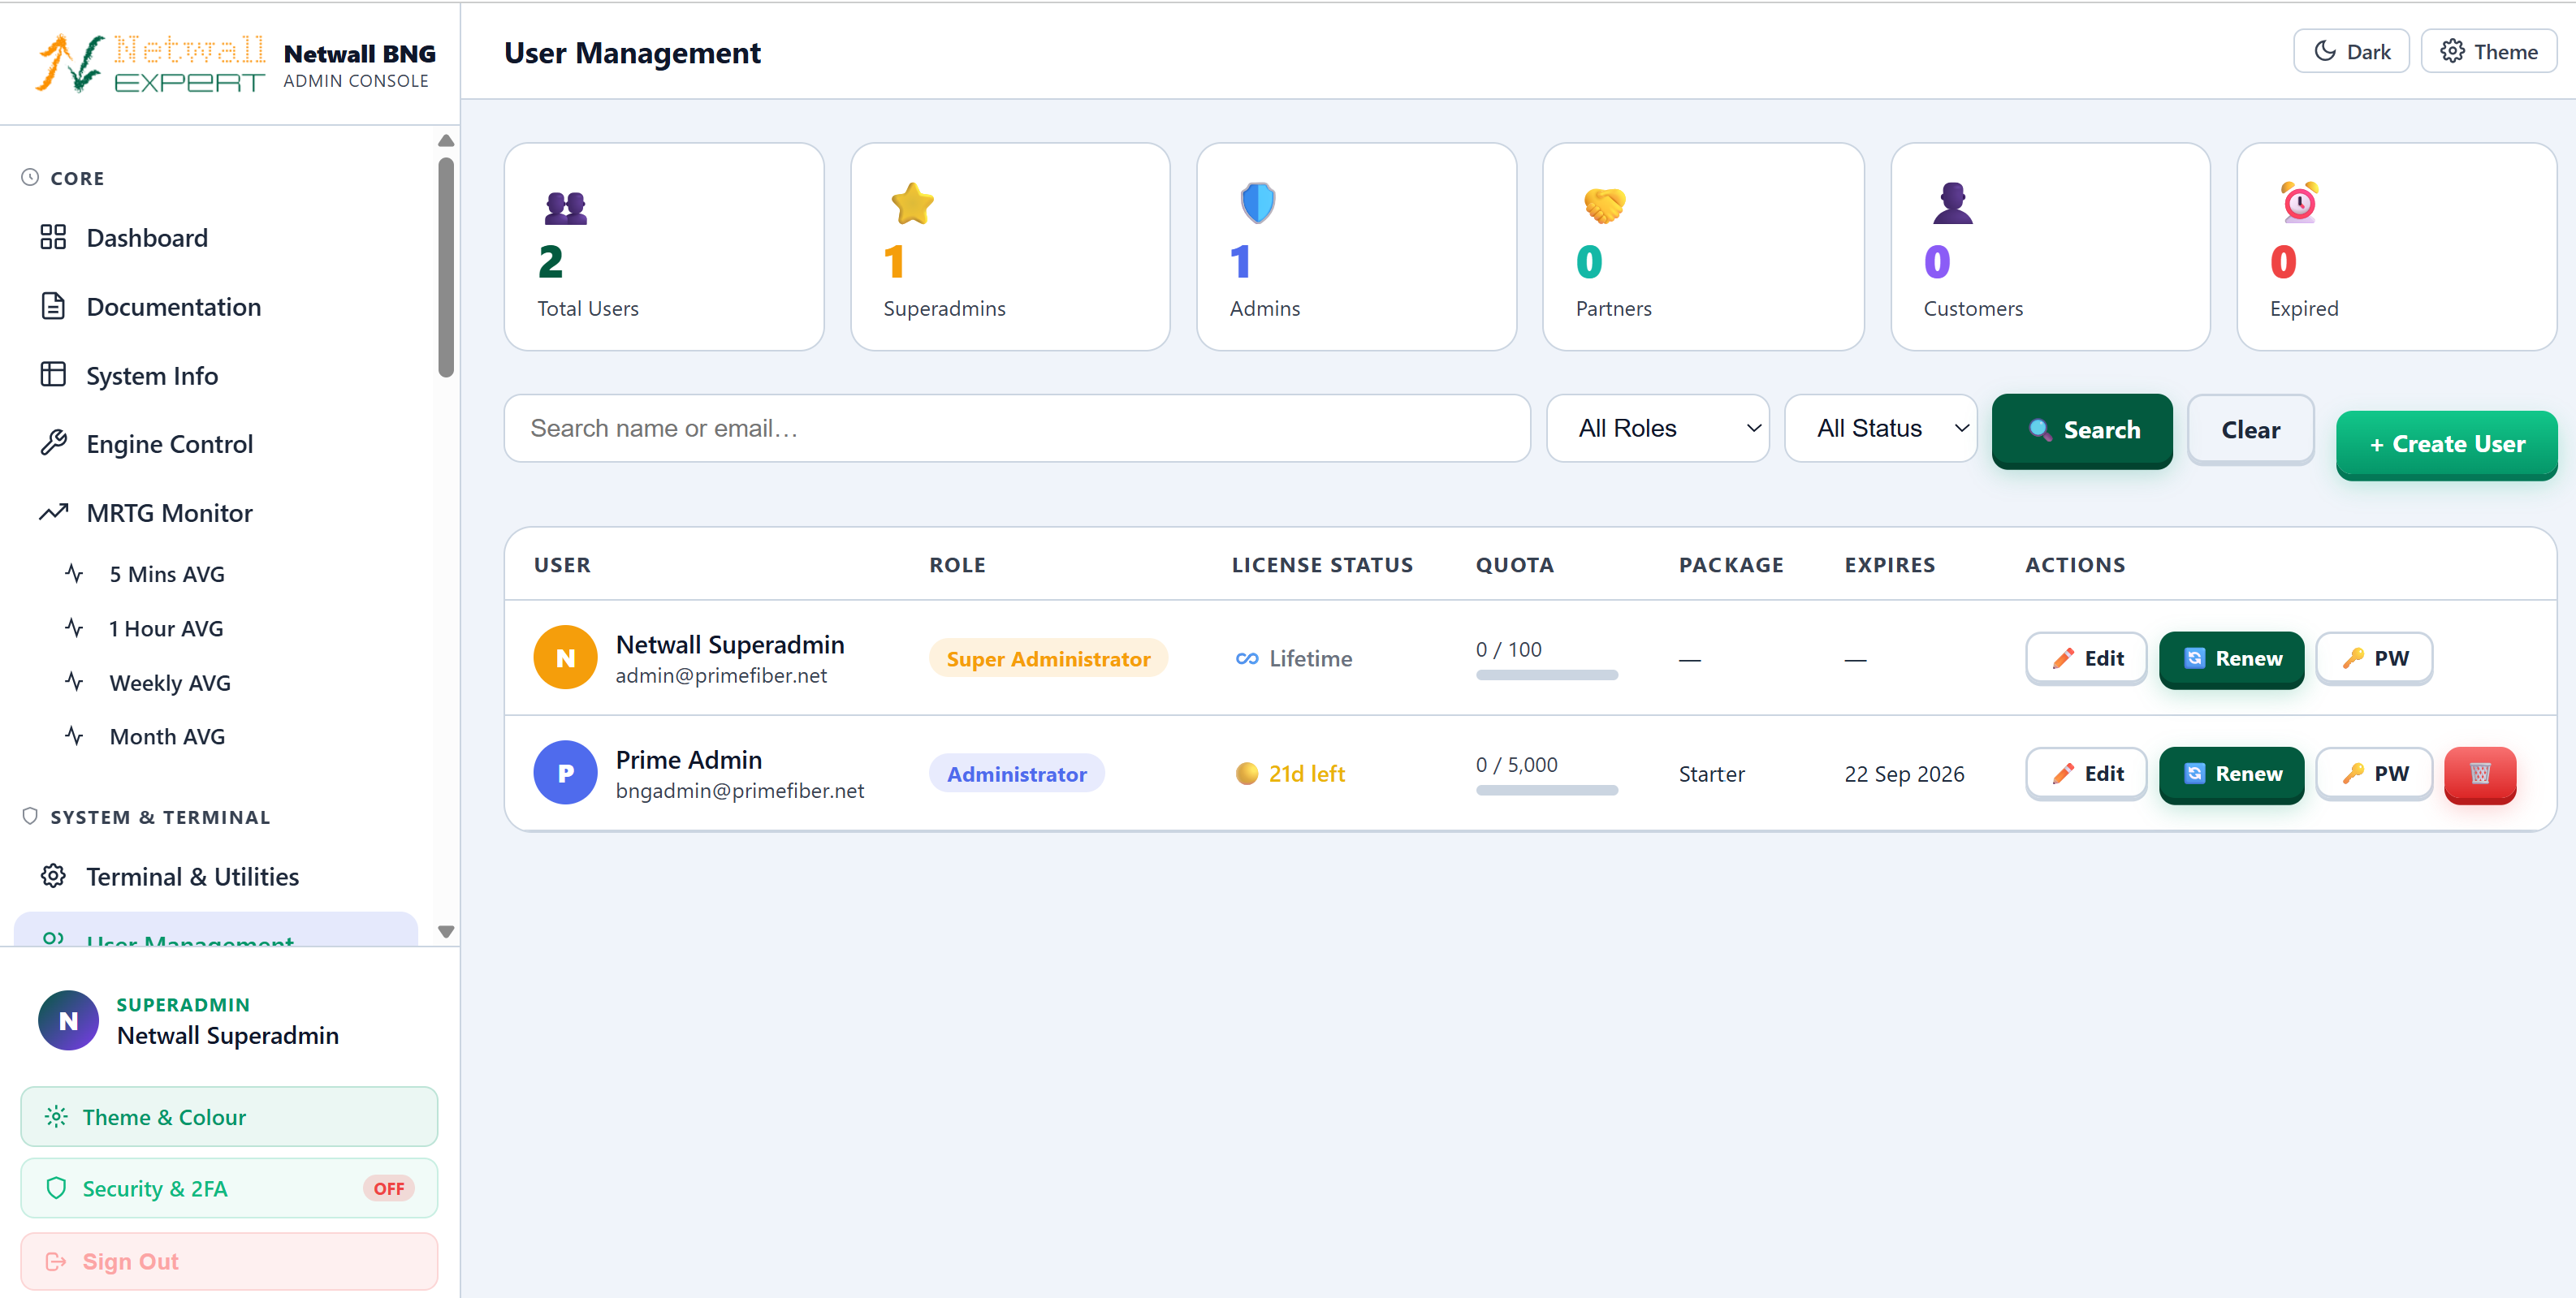Click the sidebar scroll-up arrow

pos(446,141)
